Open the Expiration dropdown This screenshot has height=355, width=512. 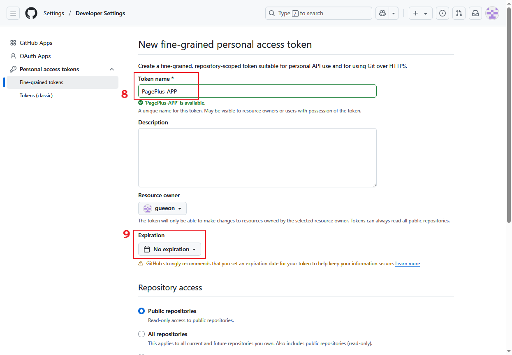[169, 249]
